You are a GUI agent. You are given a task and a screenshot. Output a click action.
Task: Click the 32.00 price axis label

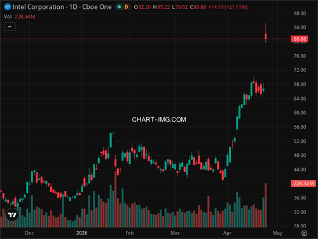tap(300, 212)
